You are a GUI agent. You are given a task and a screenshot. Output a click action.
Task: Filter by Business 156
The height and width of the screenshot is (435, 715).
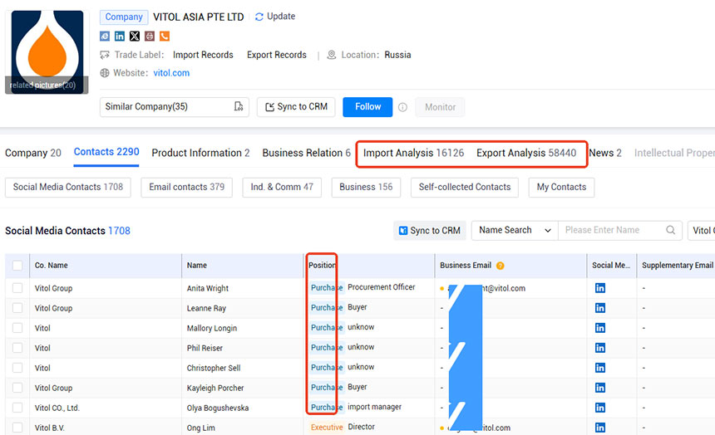(366, 188)
